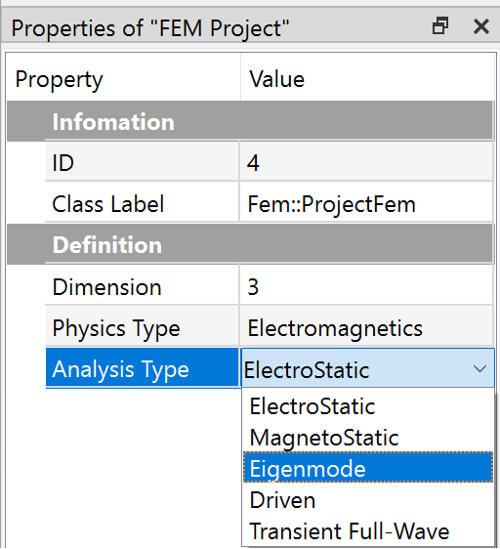Close the Properties of FEM Project panel
Image resolution: width=500 pixels, height=549 pixels.
[481, 26]
